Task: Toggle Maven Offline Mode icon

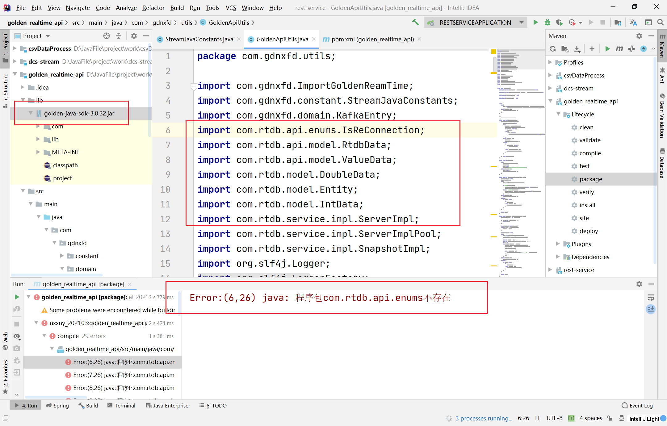Action: tap(631, 49)
